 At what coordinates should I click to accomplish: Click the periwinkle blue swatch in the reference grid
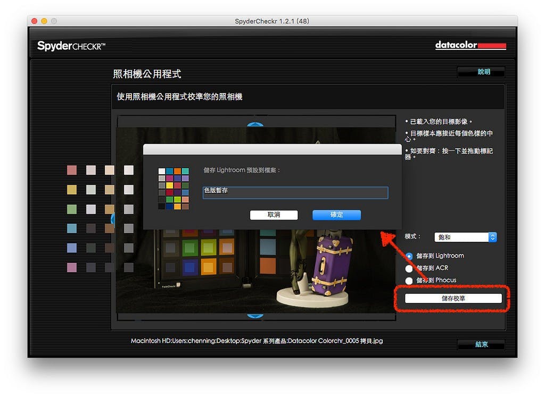coord(72,248)
